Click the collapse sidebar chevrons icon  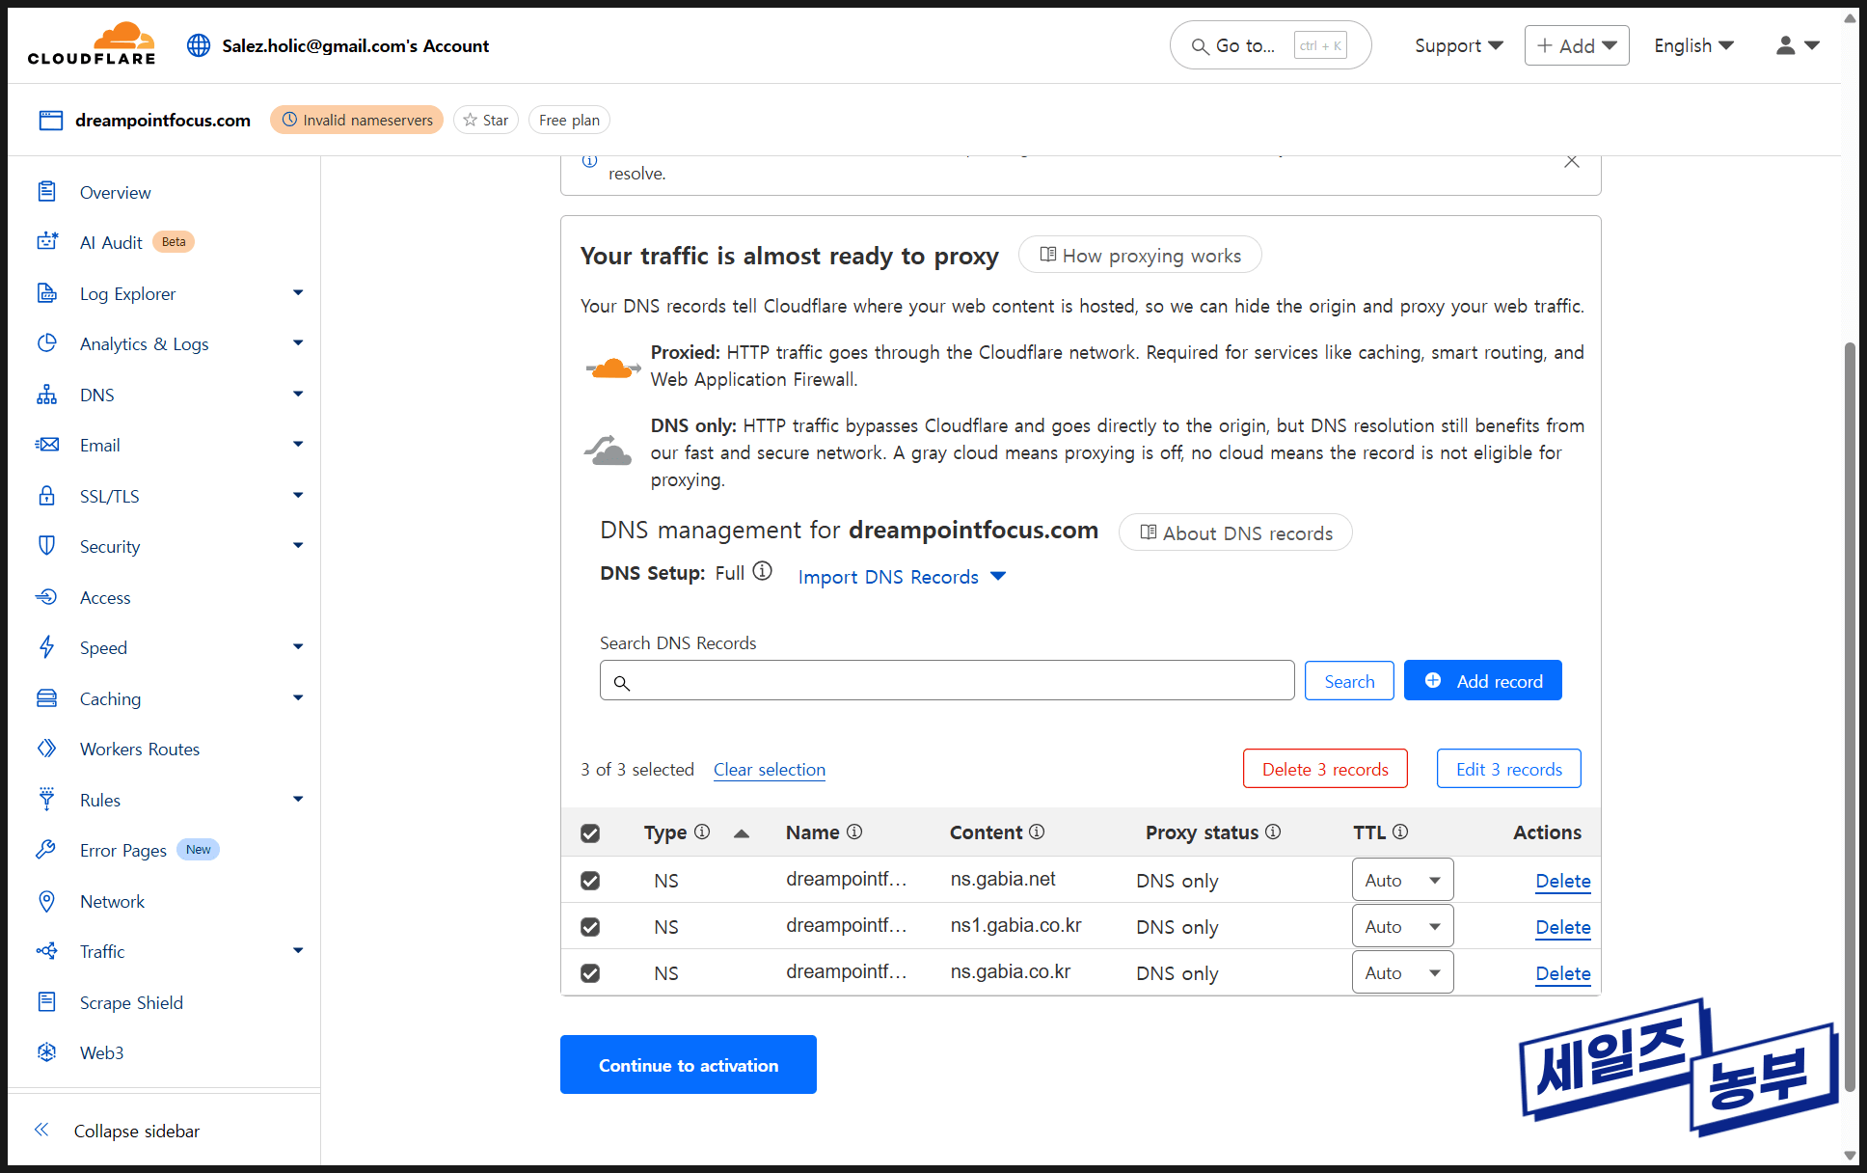[x=41, y=1130]
